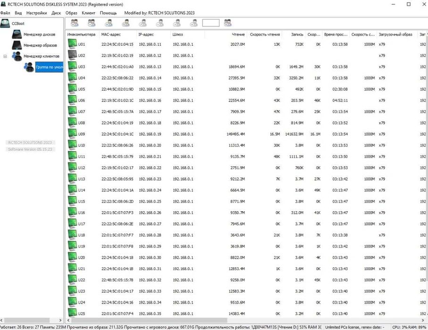Sort by the Запись column header
The image size is (428, 330).
[x=294, y=34]
